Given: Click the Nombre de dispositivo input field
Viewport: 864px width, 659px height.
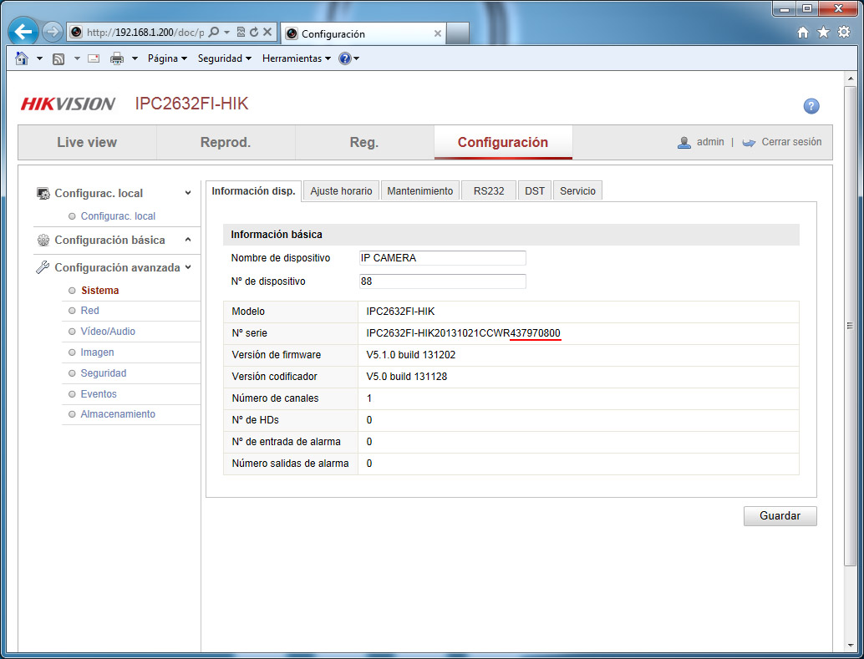Looking at the screenshot, I should tap(443, 258).
